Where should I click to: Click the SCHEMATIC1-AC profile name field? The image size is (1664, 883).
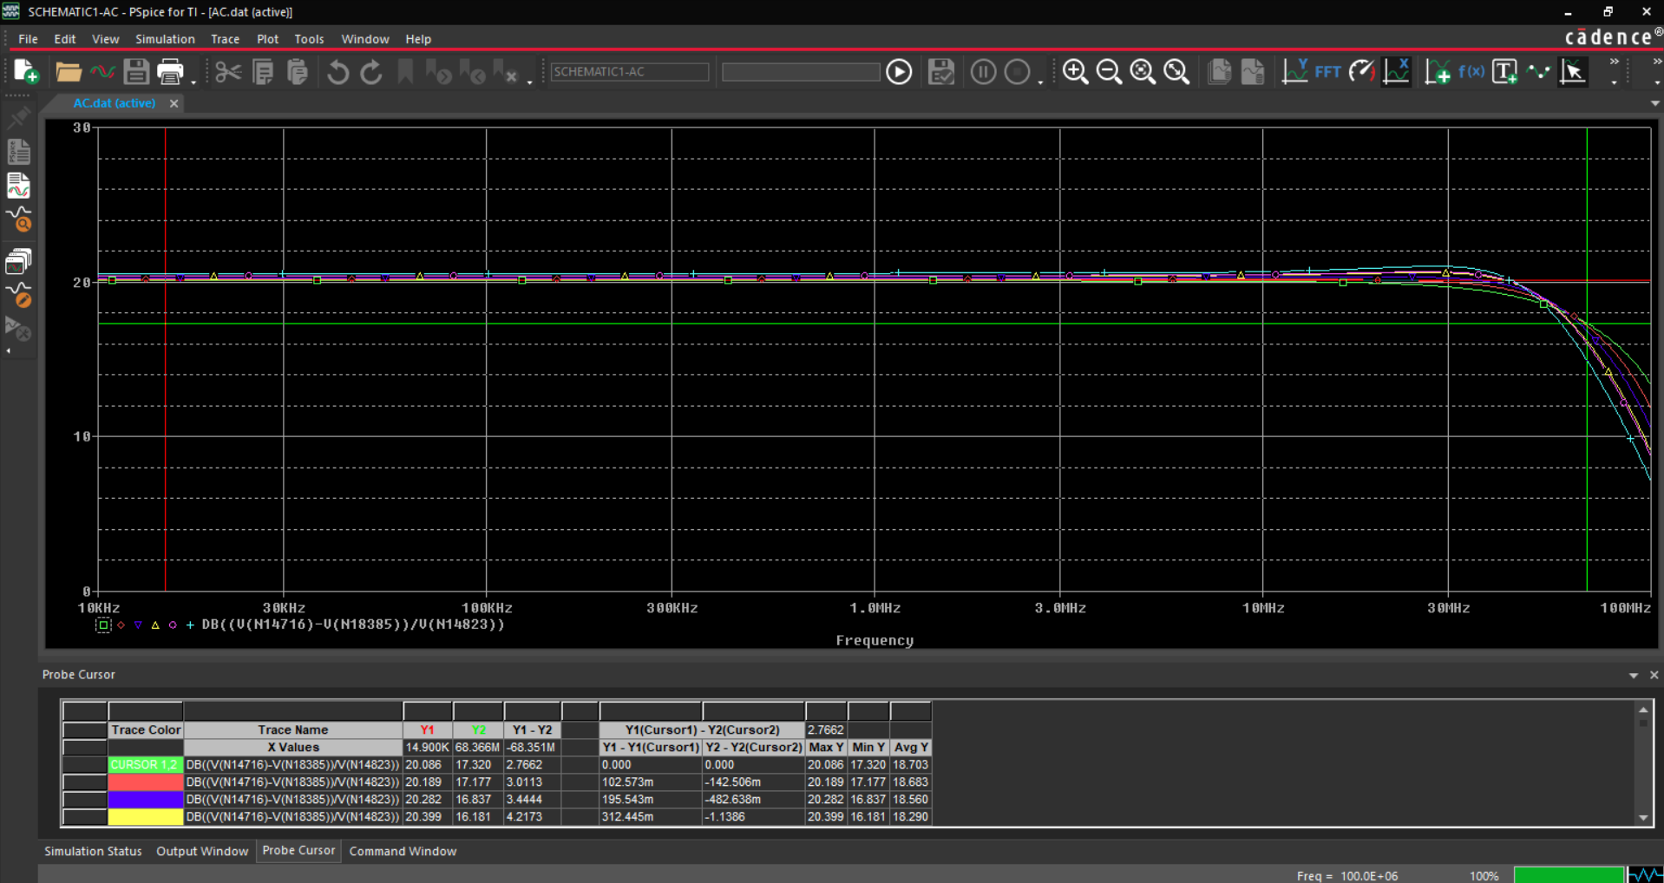click(630, 72)
